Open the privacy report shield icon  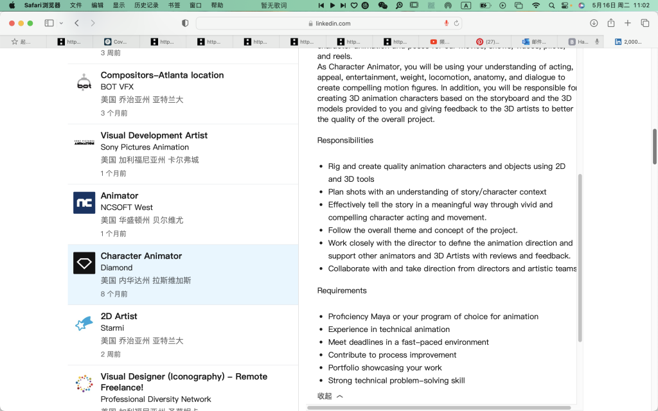[185, 23]
